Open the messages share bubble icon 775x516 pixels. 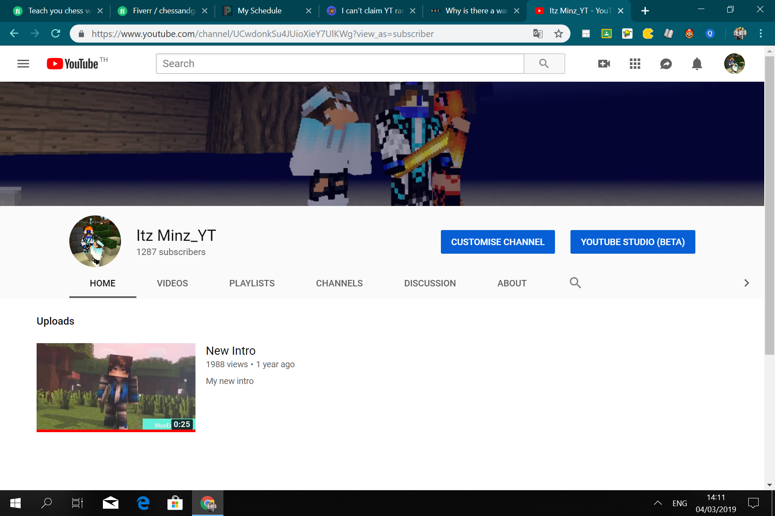(x=666, y=64)
